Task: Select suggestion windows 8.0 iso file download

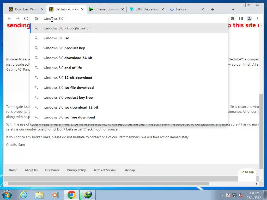Action: click(x=129, y=87)
